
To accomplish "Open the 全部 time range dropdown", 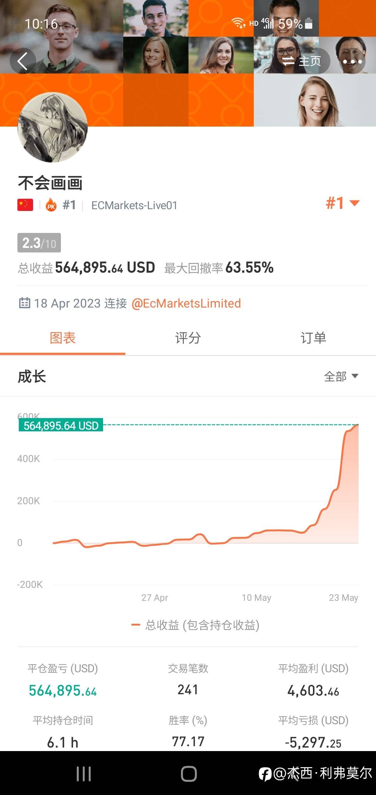I will [341, 376].
